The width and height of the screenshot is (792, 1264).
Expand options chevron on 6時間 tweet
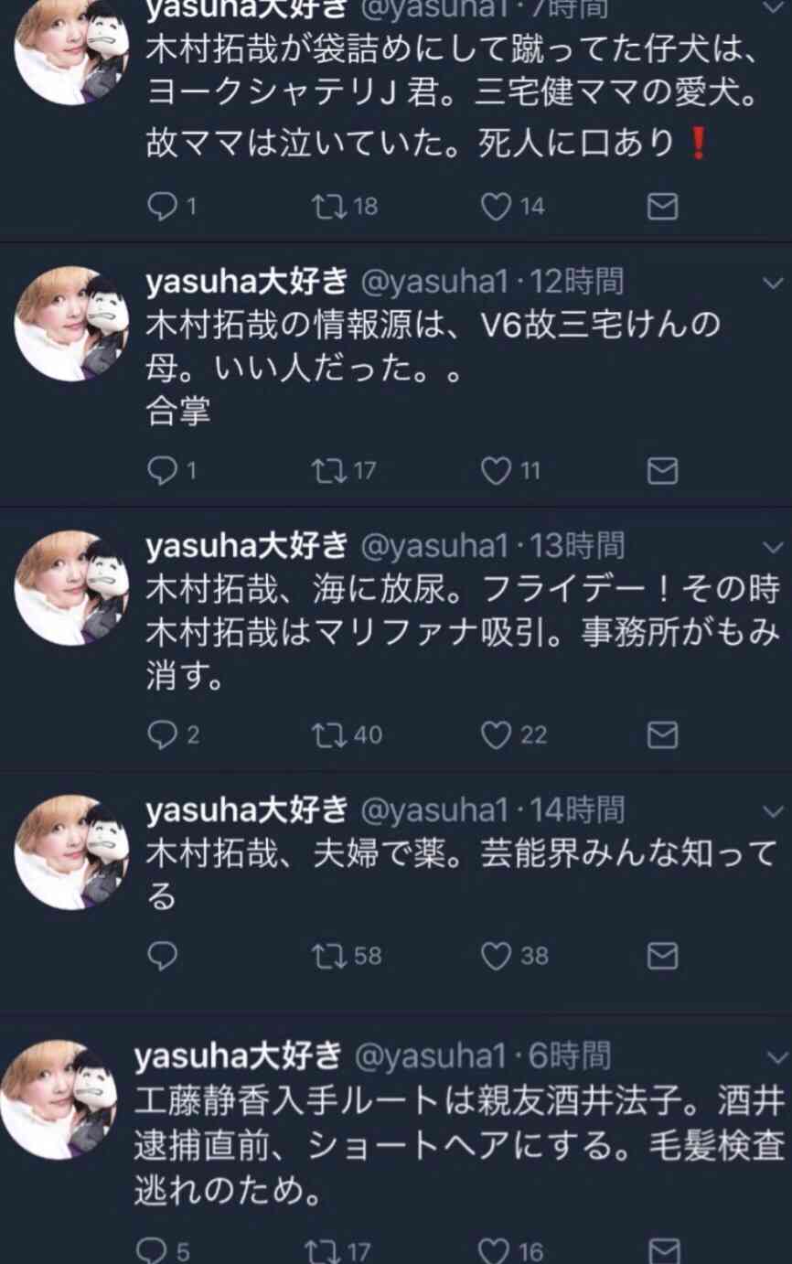click(x=776, y=1058)
